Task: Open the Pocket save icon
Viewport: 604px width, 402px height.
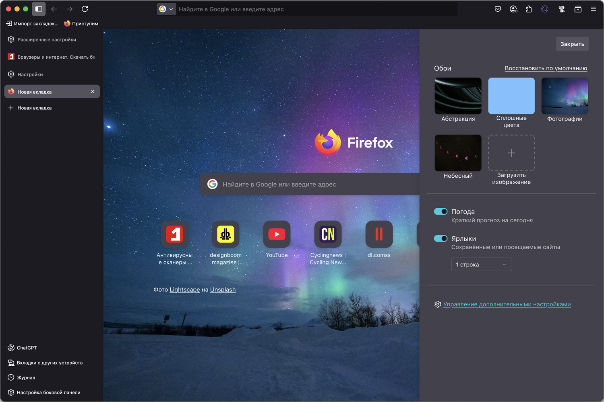Action: [498, 9]
